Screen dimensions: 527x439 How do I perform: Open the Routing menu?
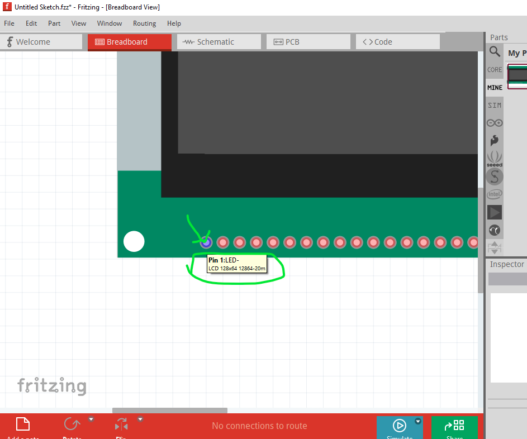click(144, 23)
